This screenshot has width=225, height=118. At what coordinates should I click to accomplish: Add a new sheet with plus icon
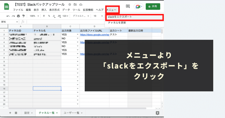pos(10,113)
